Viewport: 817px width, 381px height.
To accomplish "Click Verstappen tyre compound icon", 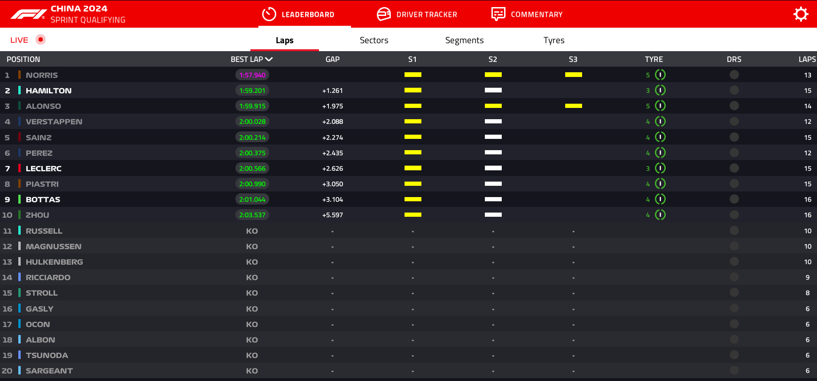I will pos(660,122).
